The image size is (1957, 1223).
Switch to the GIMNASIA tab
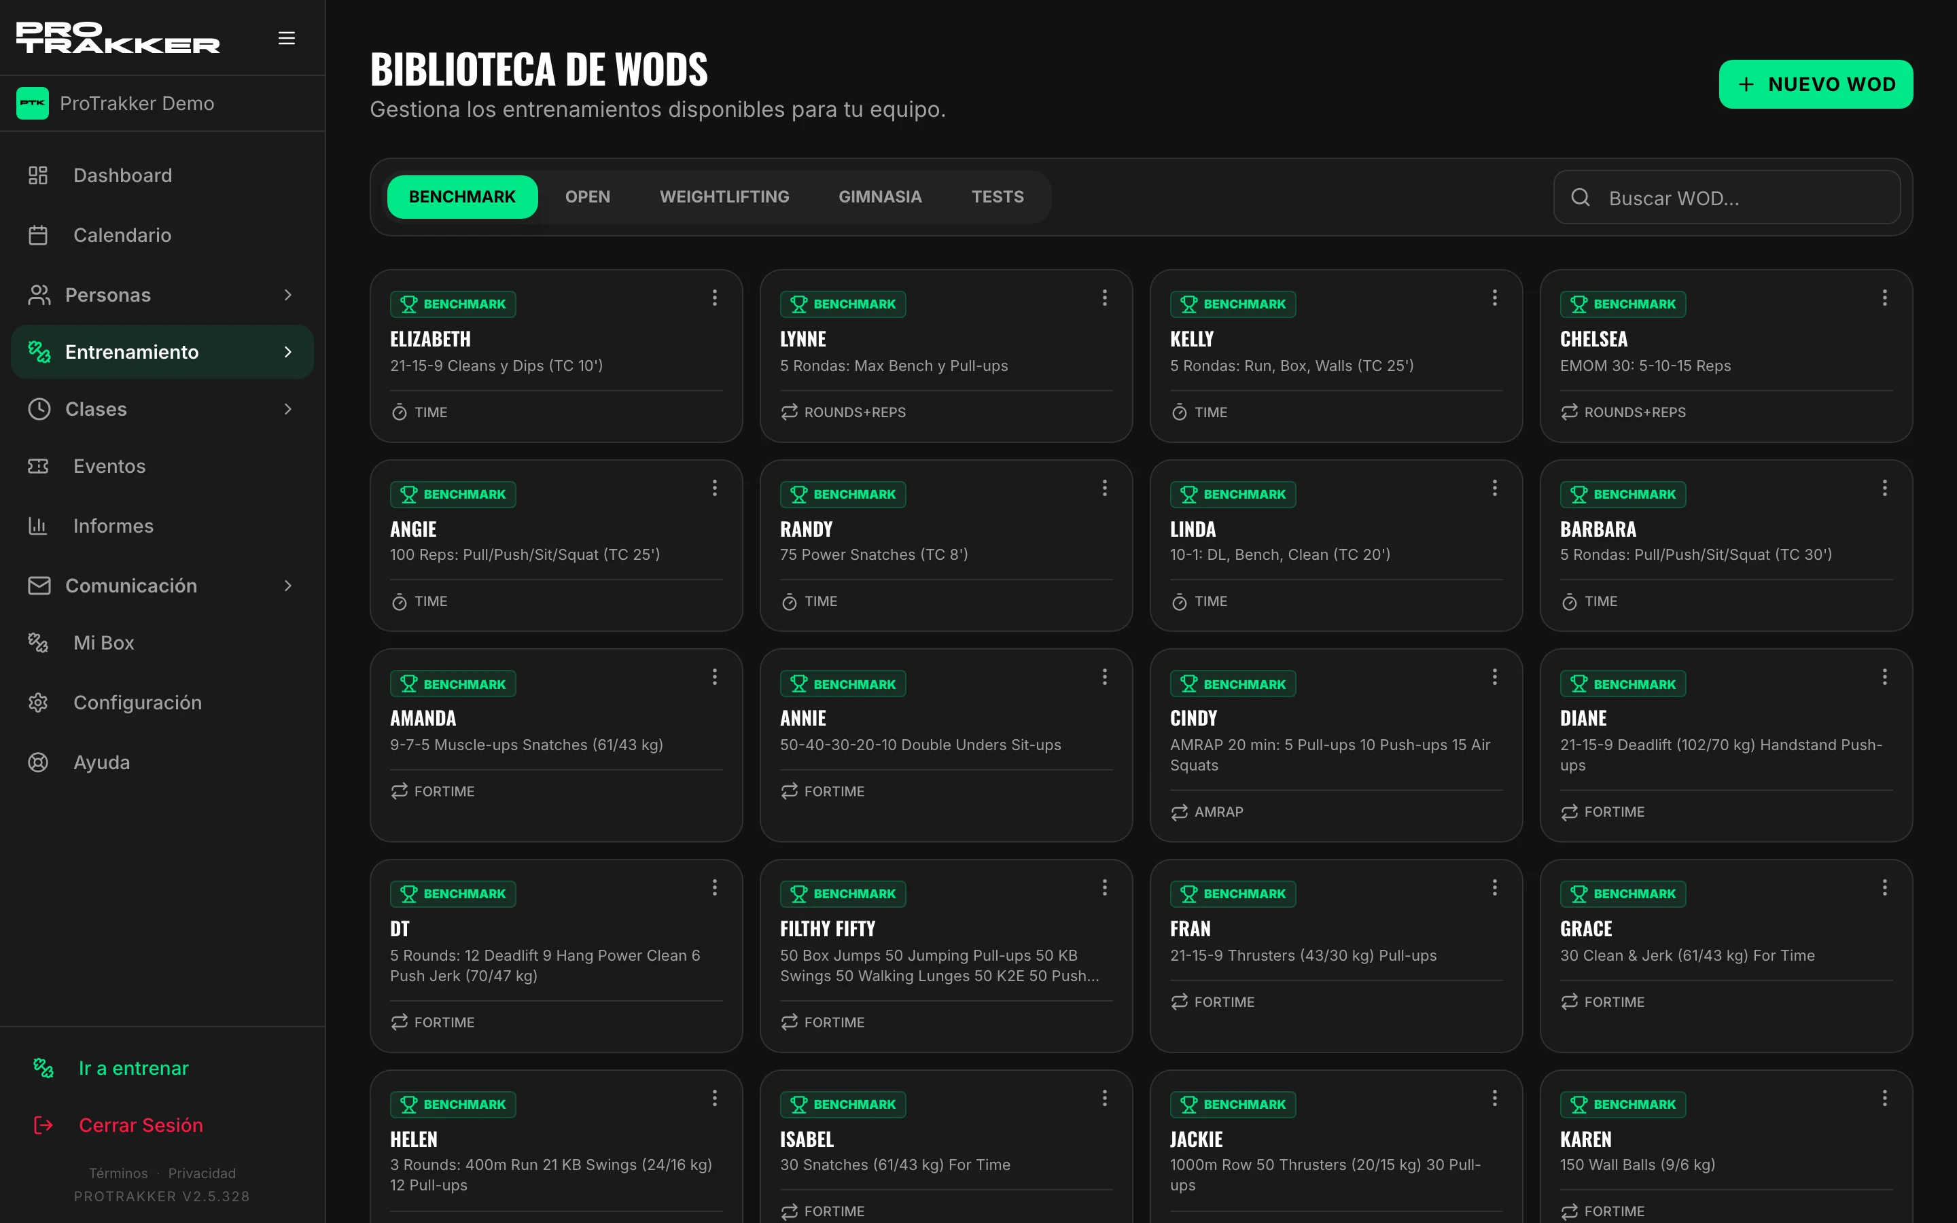click(880, 196)
